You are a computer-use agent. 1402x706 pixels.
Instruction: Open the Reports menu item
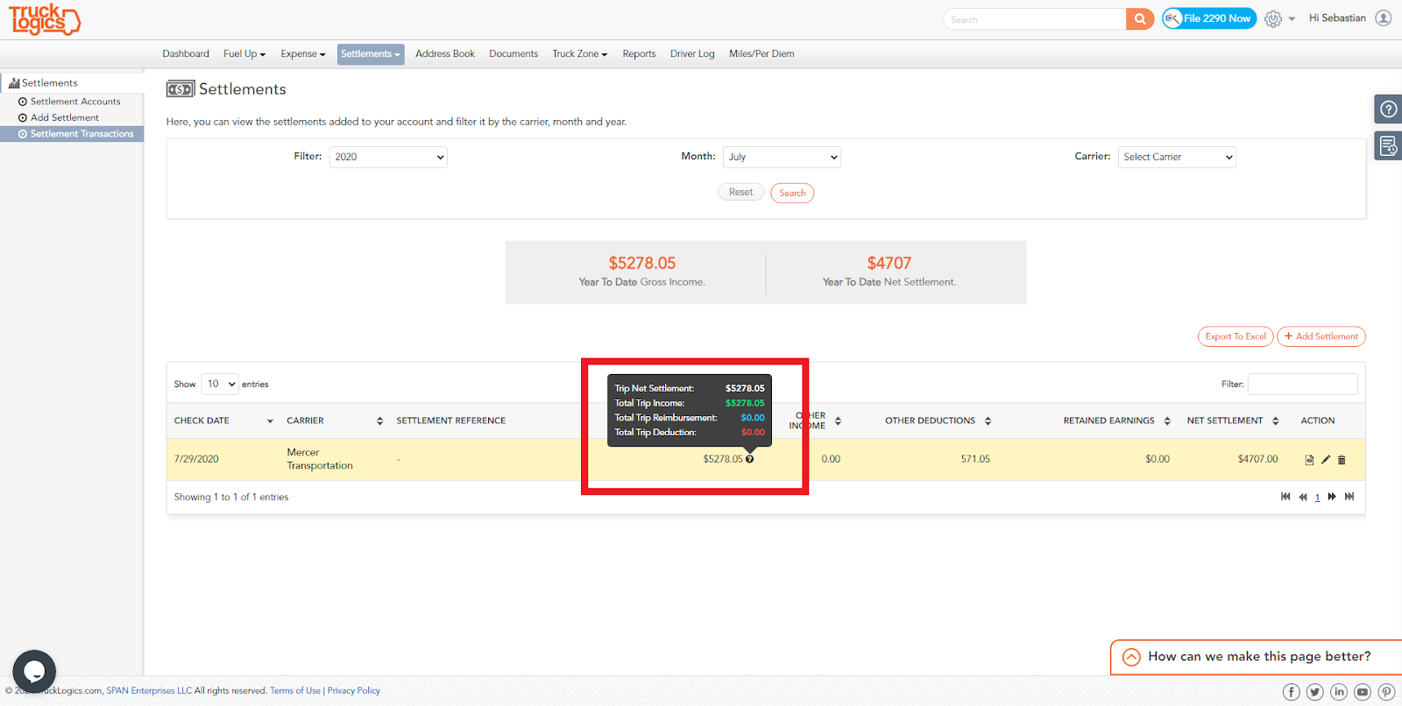point(639,54)
